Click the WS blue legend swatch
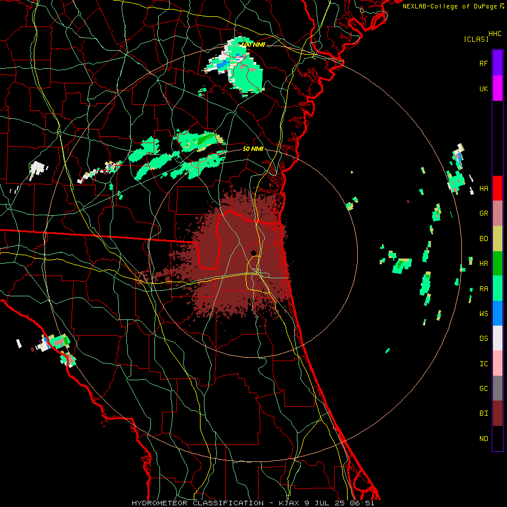Image resolution: width=507 pixels, height=507 pixels. pyautogui.click(x=497, y=313)
